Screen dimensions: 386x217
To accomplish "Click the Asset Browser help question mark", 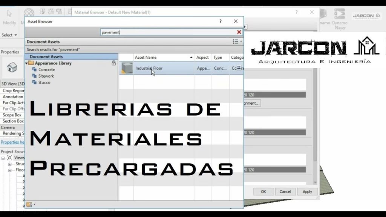I will tap(221, 21).
